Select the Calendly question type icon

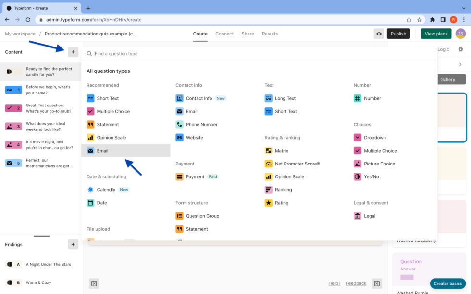90,190
